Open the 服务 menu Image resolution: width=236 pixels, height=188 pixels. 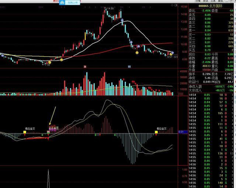(x=221, y=1)
